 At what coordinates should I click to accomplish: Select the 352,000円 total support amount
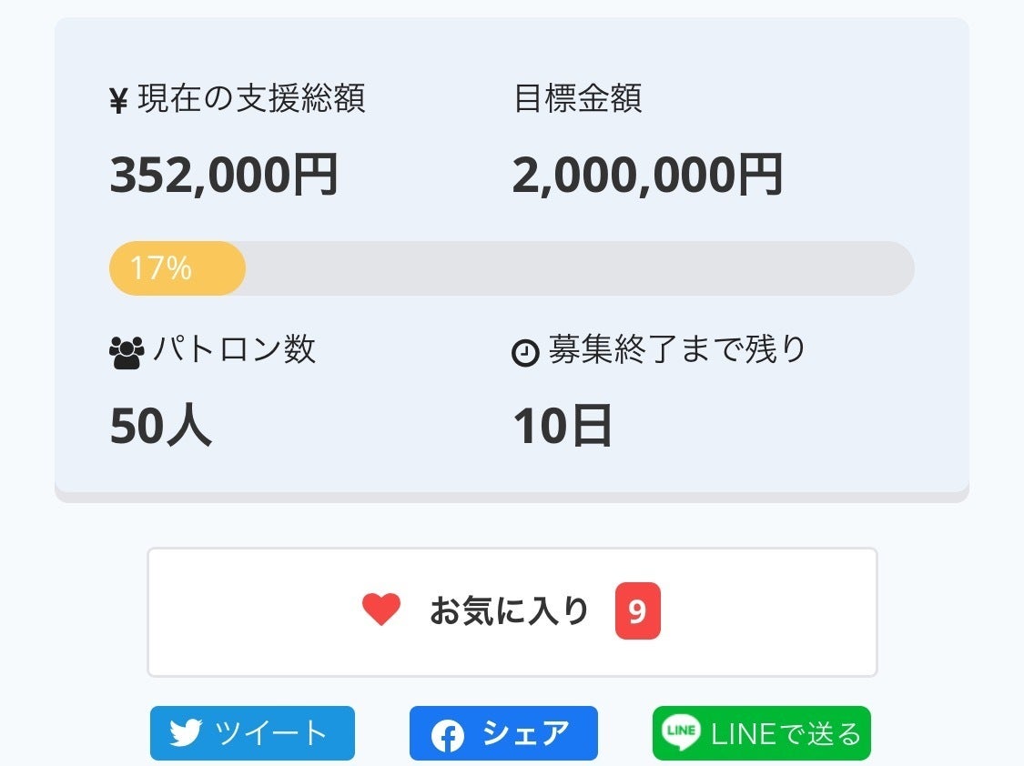(224, 174)
